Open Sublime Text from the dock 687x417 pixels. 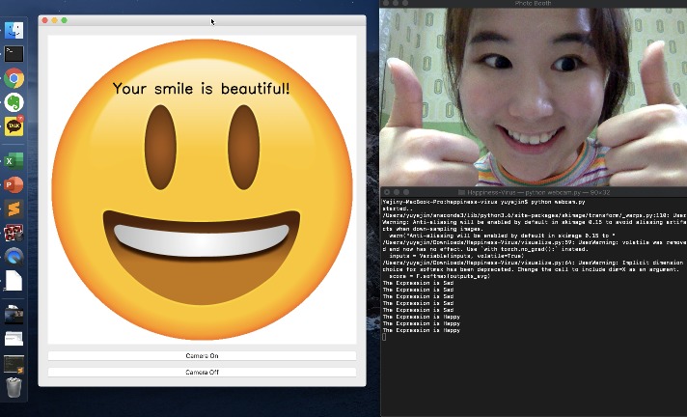(x=14, y=209)
